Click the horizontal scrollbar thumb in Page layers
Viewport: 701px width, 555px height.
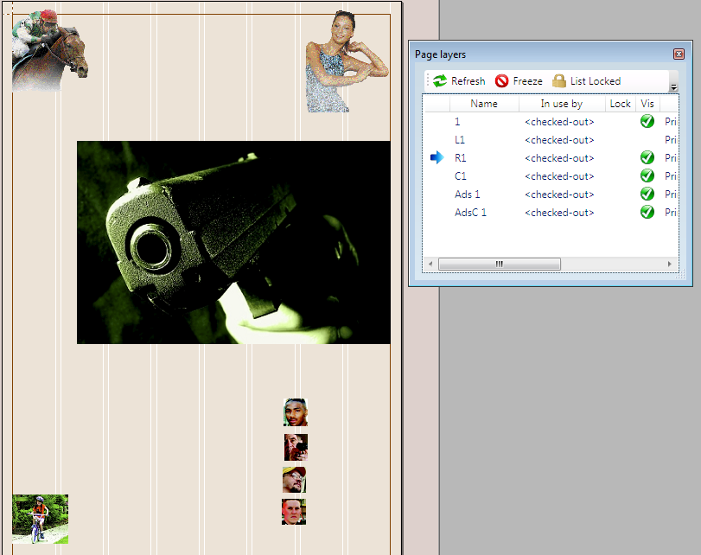(x=500, y=264)
